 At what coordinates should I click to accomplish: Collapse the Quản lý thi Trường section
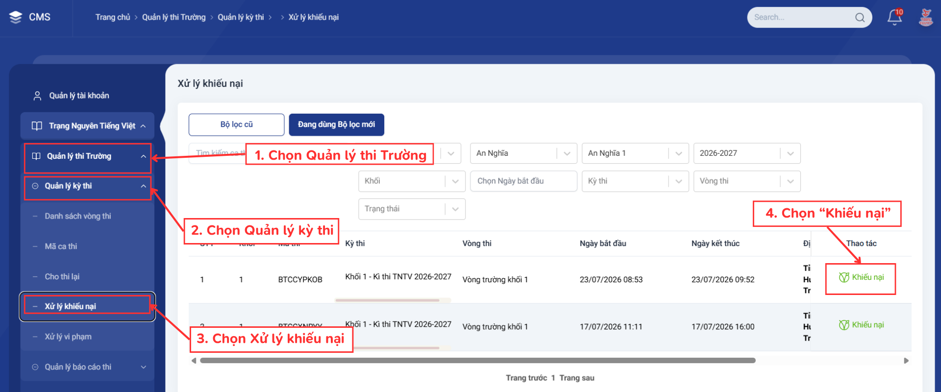(x=143, y=156)
